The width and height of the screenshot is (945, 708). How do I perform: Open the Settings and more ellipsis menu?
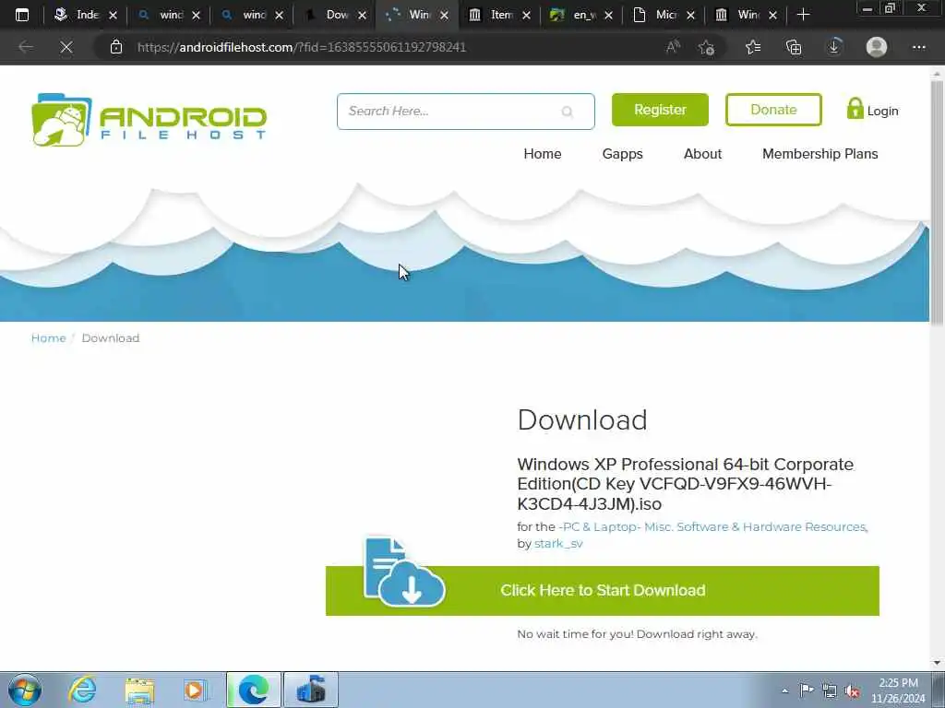point(918,47)
